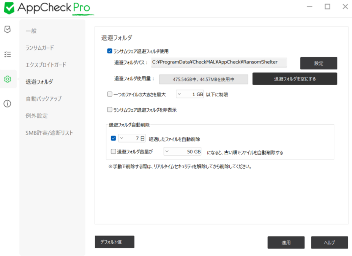Enable the file size limit checkbox
This screenshot has width=352, height=256.
click(110, 94)
